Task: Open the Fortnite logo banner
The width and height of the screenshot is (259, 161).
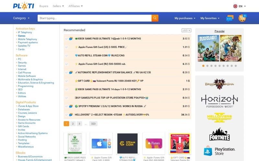Action: coord(220,134)
